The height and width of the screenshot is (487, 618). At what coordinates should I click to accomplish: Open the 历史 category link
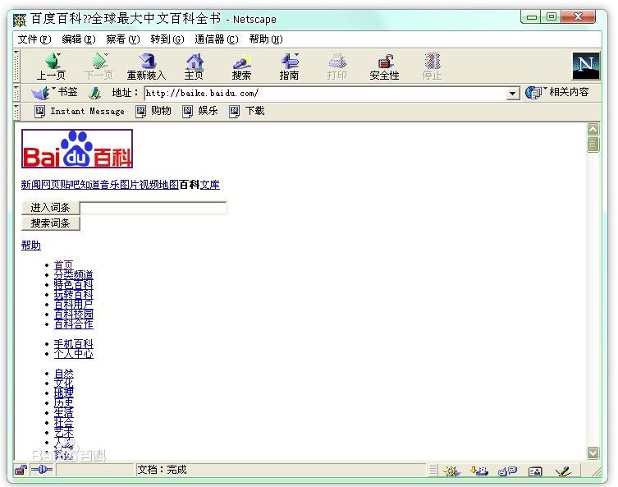[64, 403]
